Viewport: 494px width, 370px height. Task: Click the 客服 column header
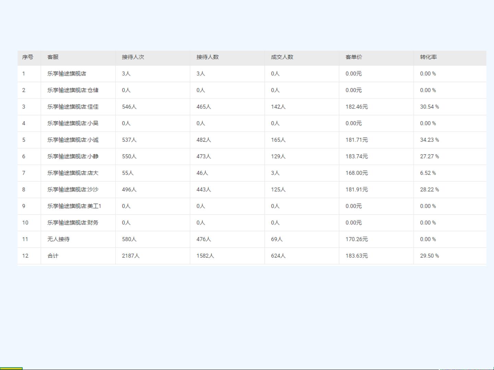pyautogui.click(x=53, y=57)
